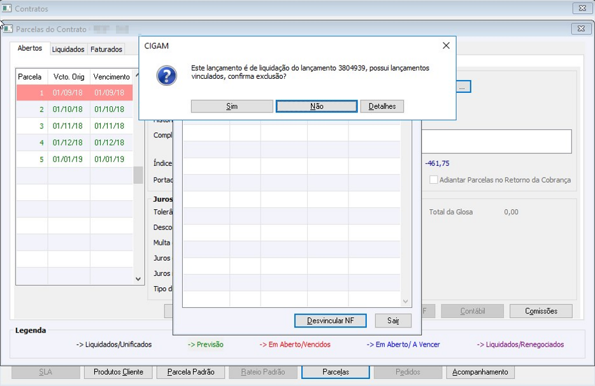Open Detalhes of the message
Image resolution: width=595 pixels, height=386 pixels.
click(382, 106)
